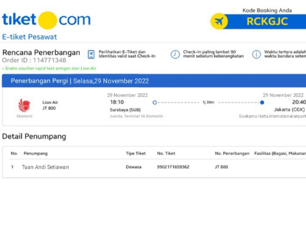
Task: Click the yellow airplane booking icon
Action: 219,21
